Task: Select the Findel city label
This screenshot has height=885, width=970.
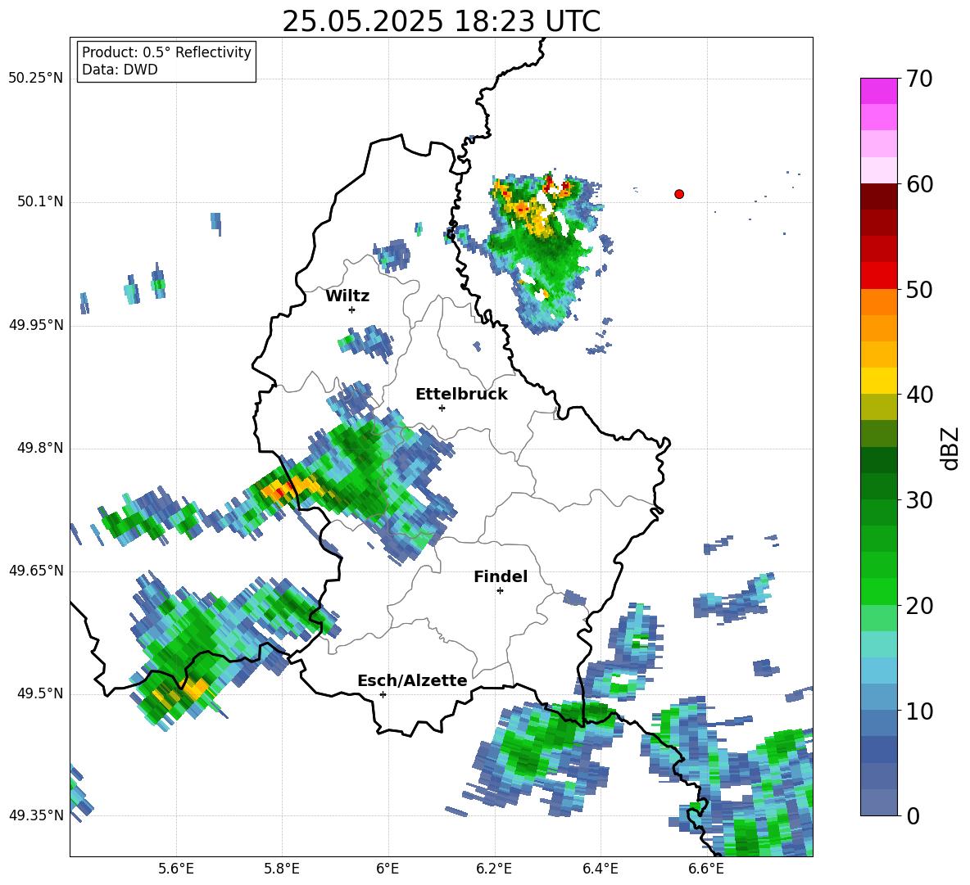Action: coord(501,576)
